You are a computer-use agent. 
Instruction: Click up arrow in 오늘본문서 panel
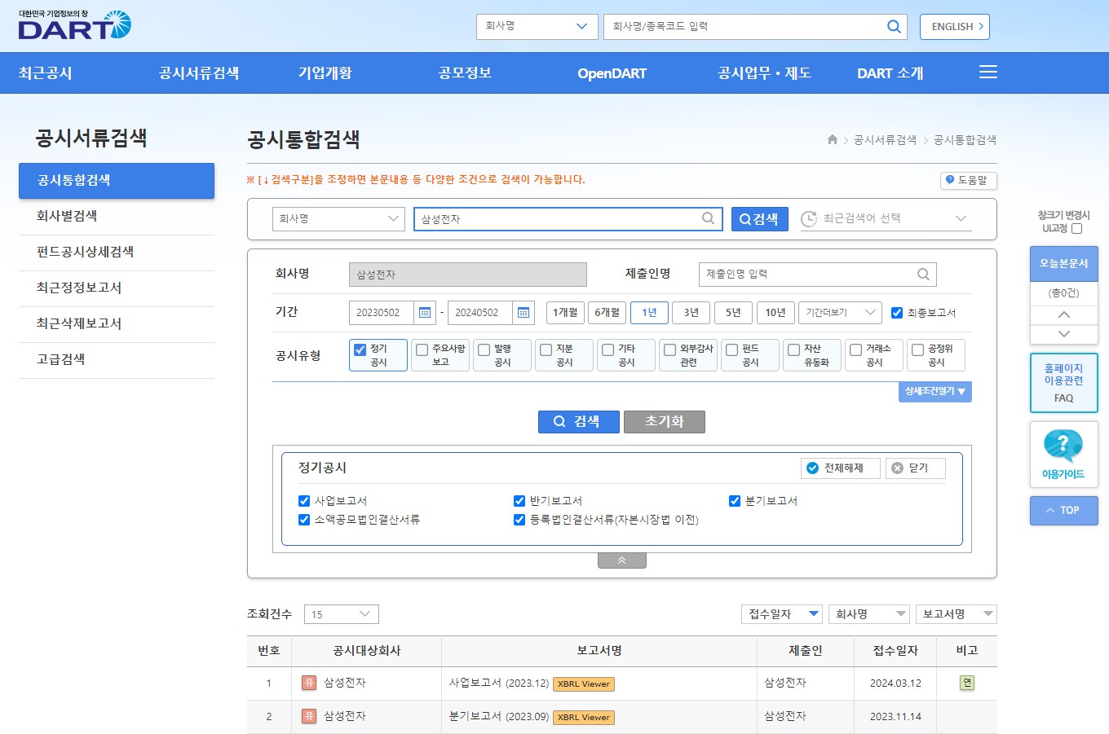(x=1064, y=314)
